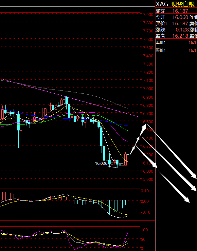Image resolution: width=197 pixels, height=251 pixels.
Task: Click the XAG symbol code
Action: [x=162, y=4]
